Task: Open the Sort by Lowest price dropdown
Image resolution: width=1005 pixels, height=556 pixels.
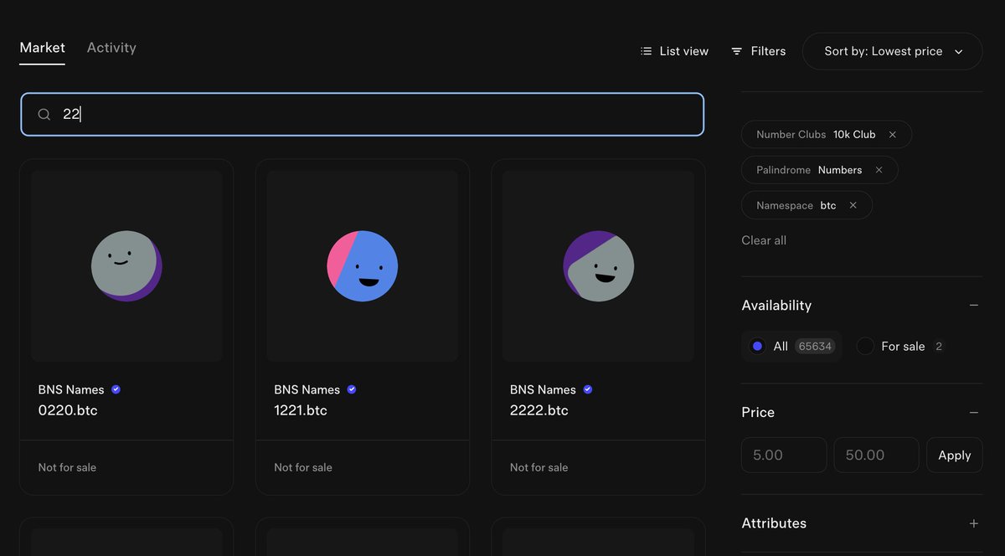Action: click(892, 51)
